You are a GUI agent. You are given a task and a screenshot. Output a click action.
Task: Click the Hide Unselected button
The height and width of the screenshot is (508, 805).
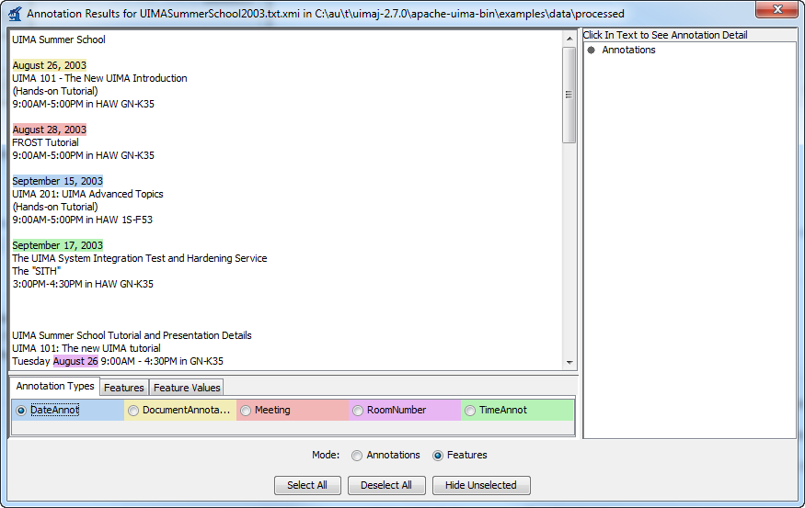[x=481, y=485]
